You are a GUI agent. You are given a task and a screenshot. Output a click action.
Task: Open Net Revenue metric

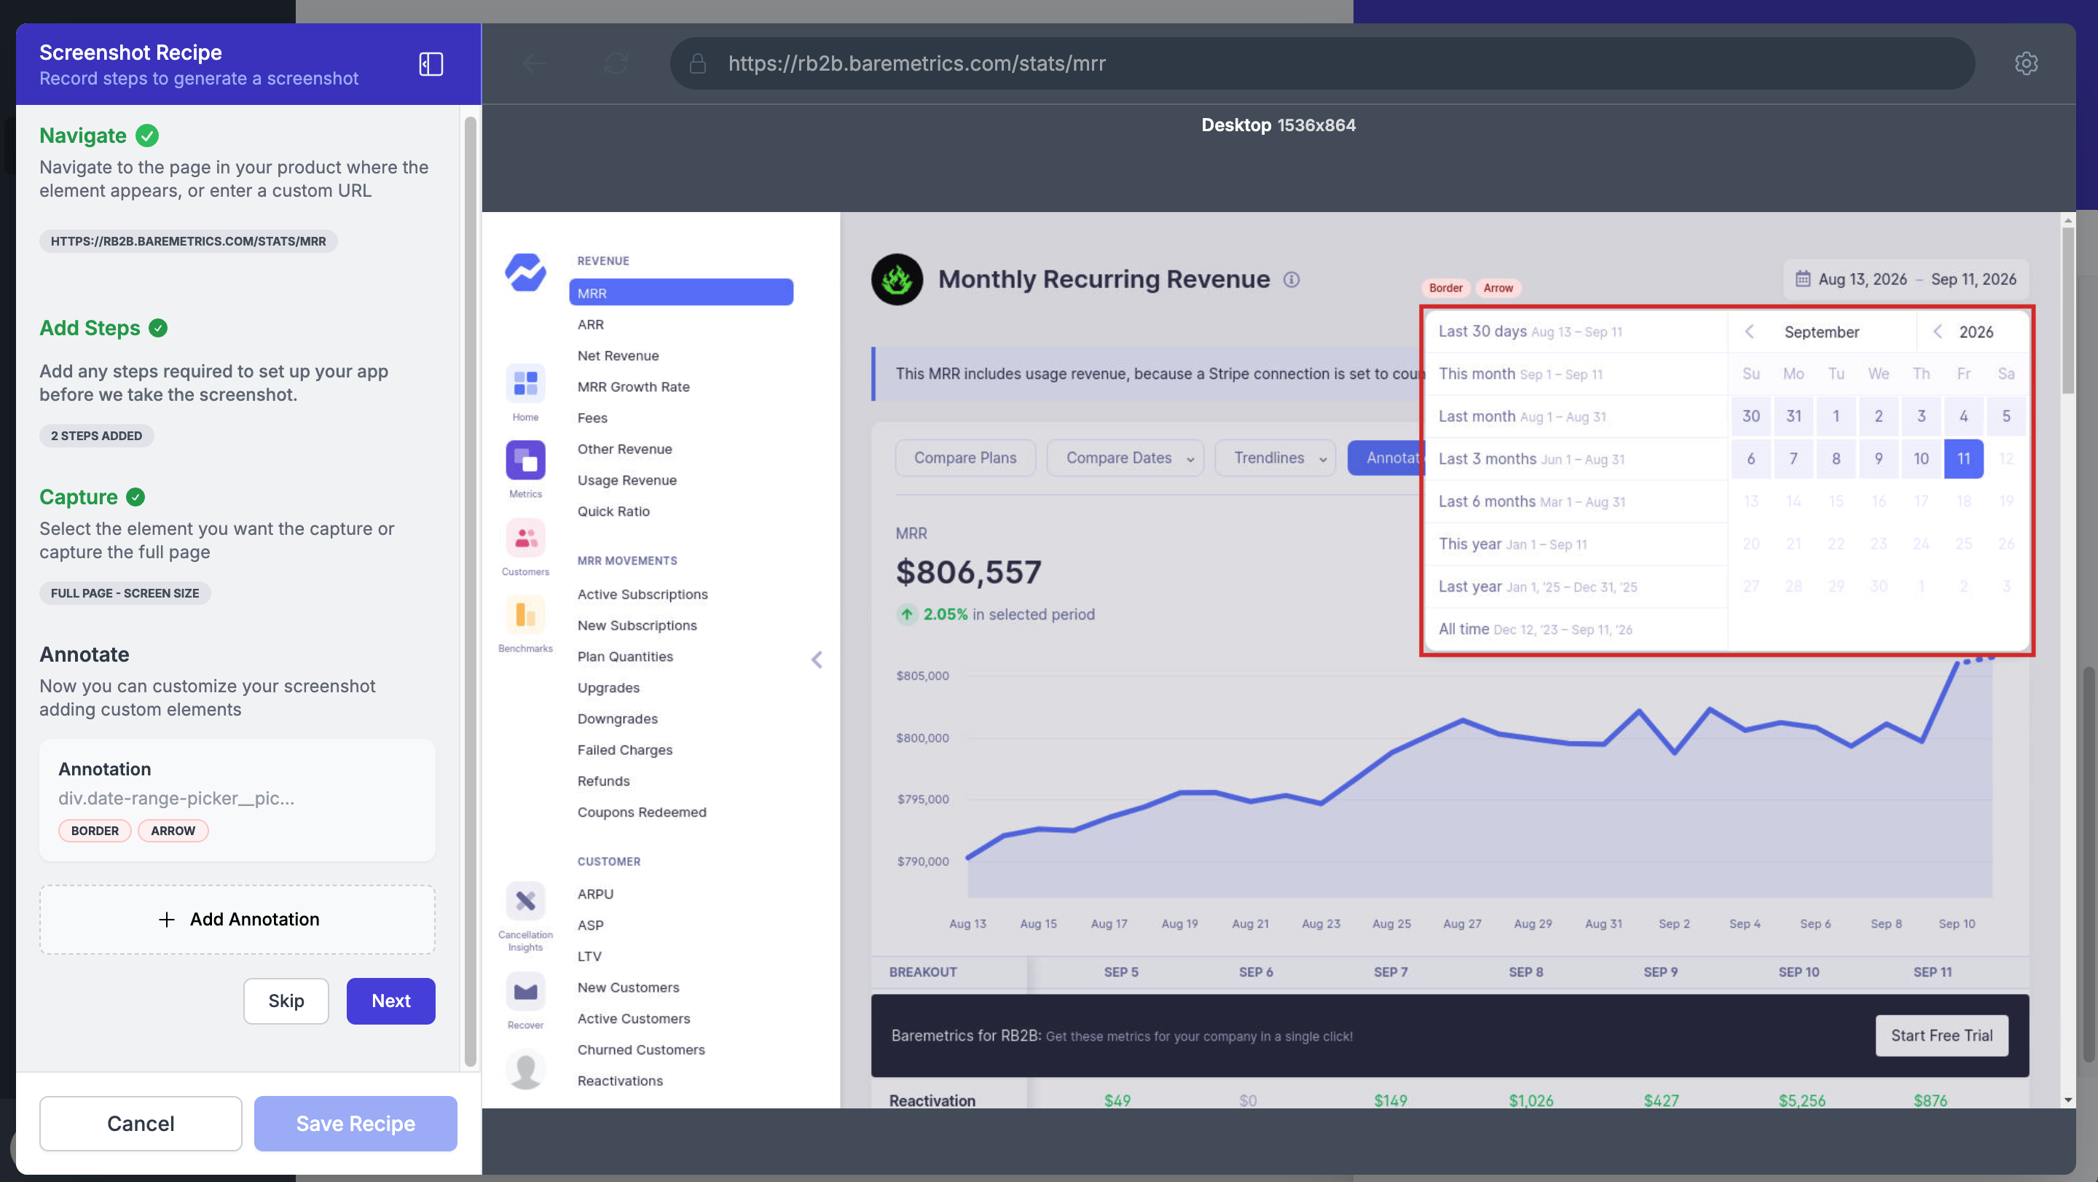tap(618, 355)
